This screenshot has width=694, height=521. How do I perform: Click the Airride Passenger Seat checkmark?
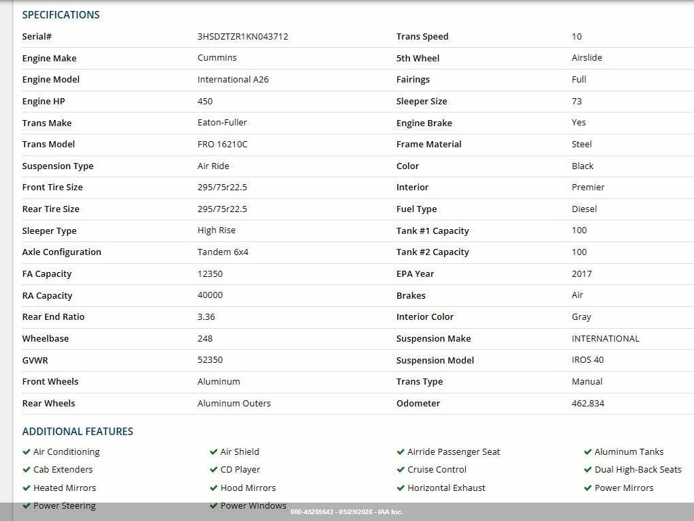coord(400,452)
